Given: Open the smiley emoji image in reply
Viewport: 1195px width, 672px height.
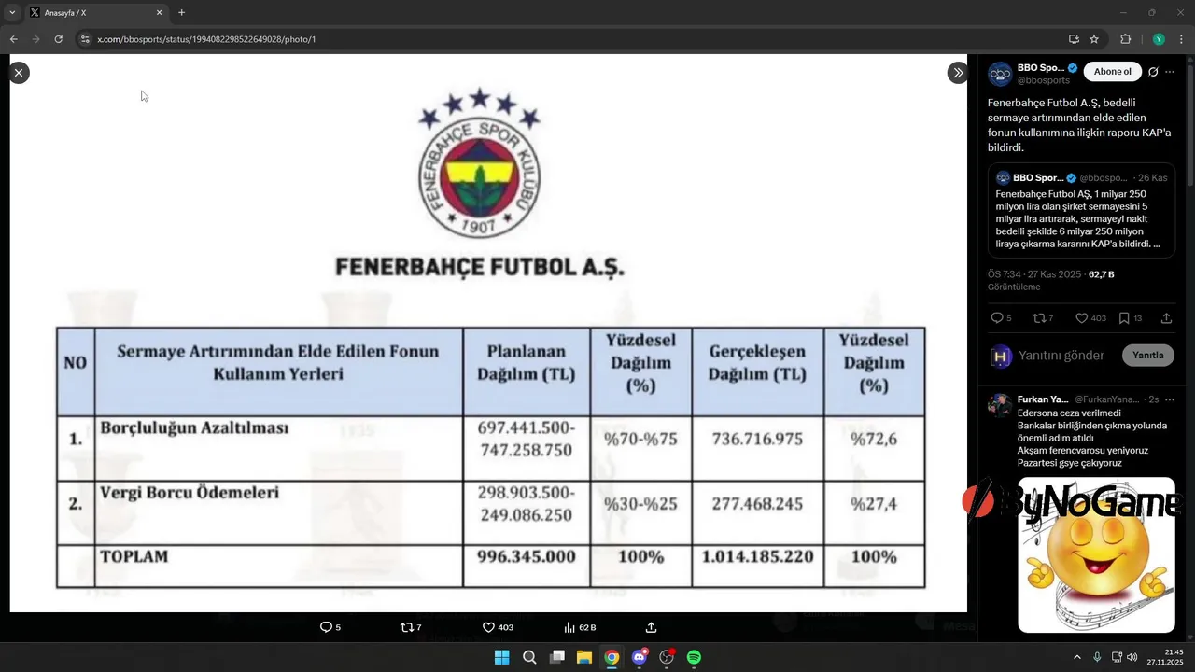Looking at the screenshot, I should click(1096, 555).
